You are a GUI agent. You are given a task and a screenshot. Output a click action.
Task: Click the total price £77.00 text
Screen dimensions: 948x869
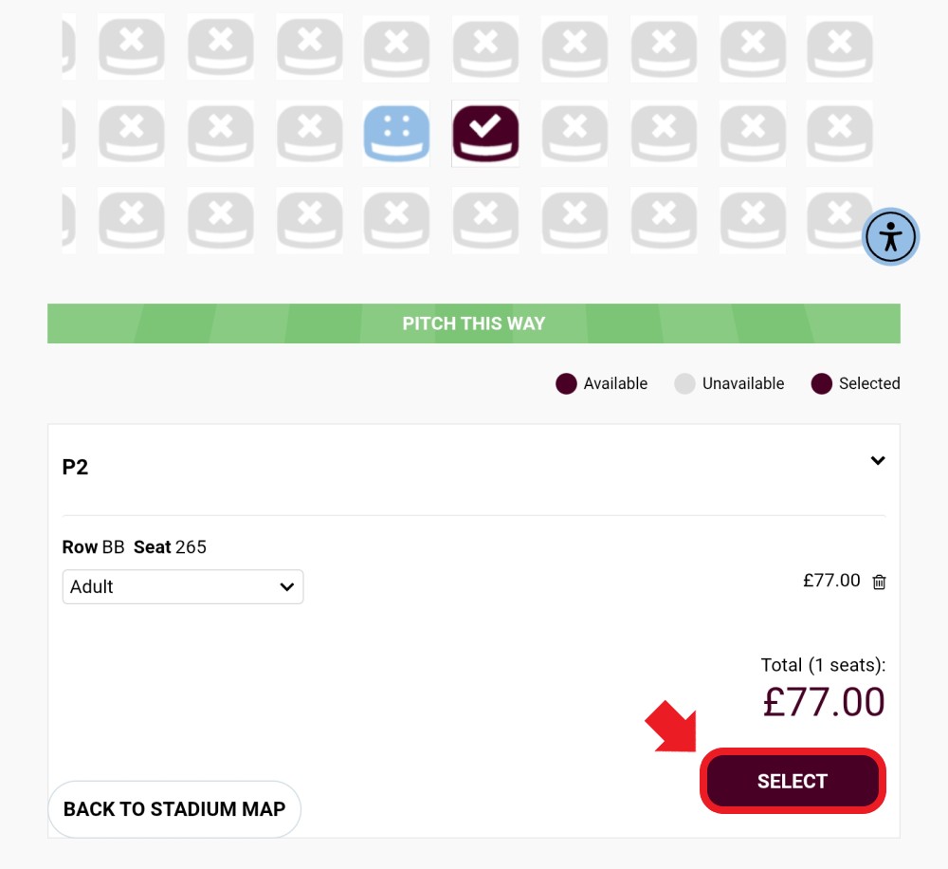[824, 702]
